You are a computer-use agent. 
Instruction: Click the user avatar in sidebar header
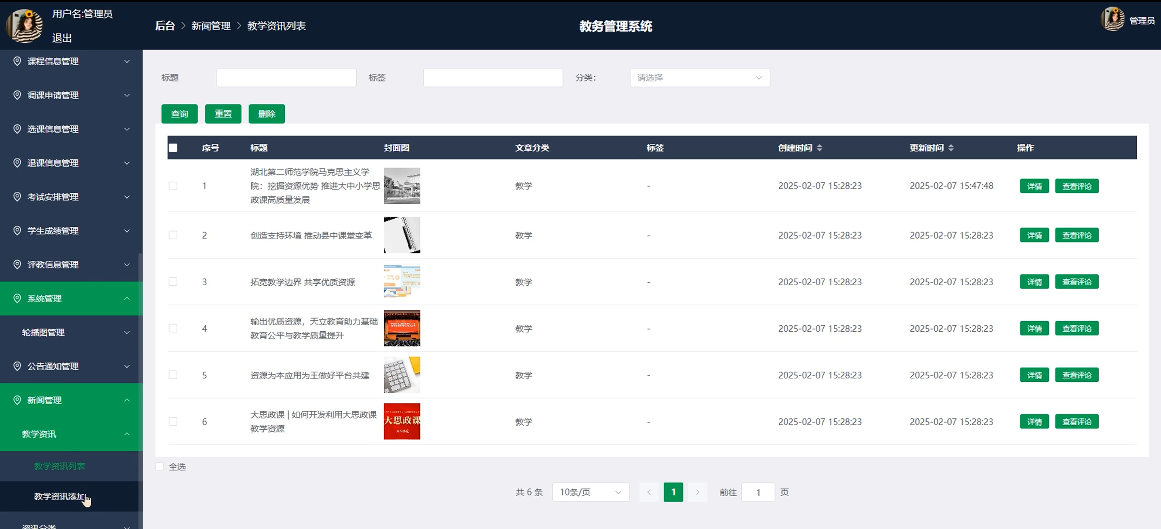(25, 26)
